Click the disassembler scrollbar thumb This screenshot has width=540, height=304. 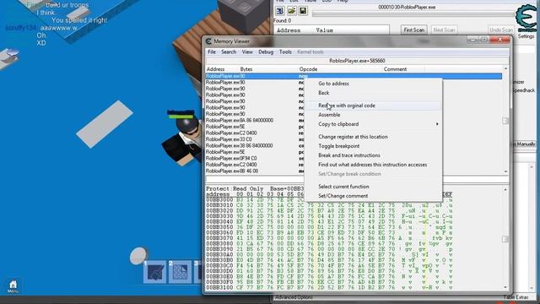[x=505, y=121]
